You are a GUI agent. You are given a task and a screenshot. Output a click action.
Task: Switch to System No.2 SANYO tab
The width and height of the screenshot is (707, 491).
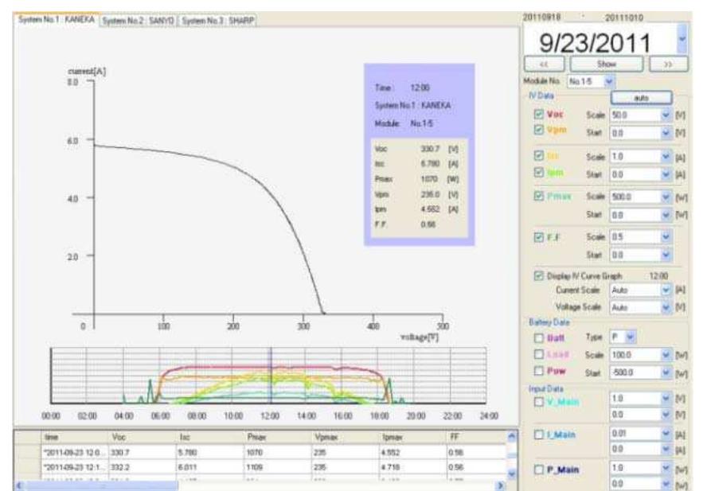pos(139,21)
